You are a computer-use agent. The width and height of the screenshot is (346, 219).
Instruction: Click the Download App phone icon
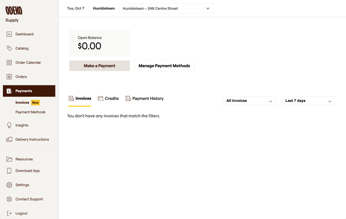coord(9,171)
